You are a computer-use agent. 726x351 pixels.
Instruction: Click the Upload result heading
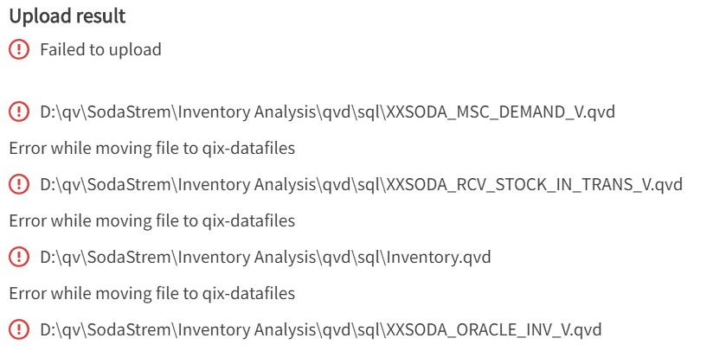tap(67, 16)
